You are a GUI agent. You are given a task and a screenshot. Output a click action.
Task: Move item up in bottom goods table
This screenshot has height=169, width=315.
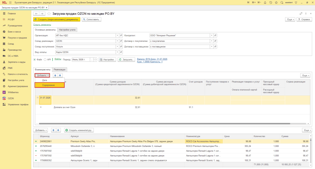(54, 130)
